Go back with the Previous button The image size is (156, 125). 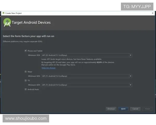tap(111, 109)
